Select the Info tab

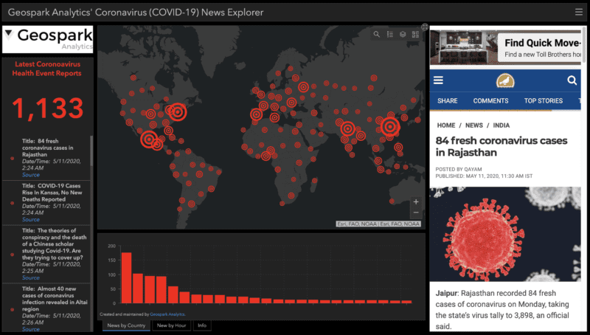point(201,325)
